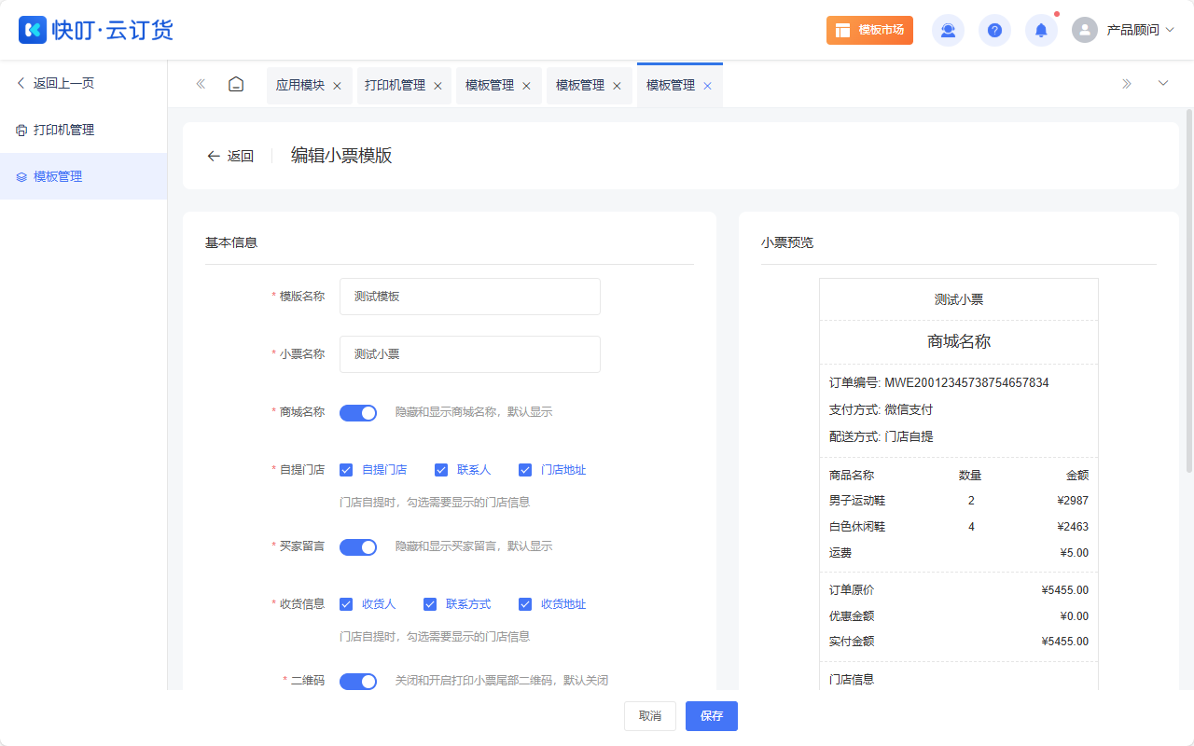
Task: Toggle the 二维码 switch
Action: (x=358, y=682)
